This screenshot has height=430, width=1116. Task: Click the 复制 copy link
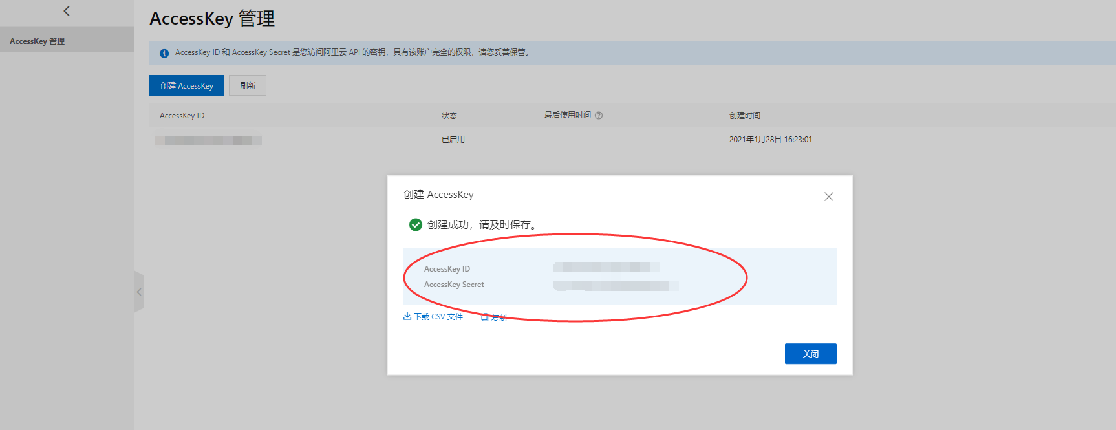495,317
